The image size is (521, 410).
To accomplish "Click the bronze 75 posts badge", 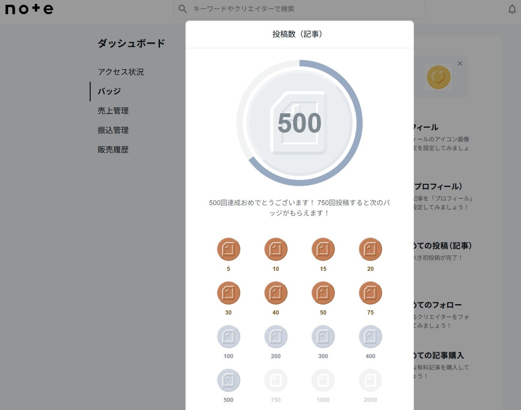I will pyautogui.click(x=370, y=293).
